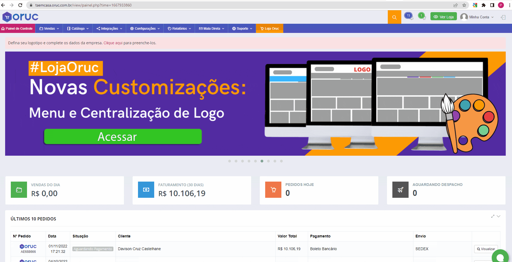Expand Integrações menu

109,28
